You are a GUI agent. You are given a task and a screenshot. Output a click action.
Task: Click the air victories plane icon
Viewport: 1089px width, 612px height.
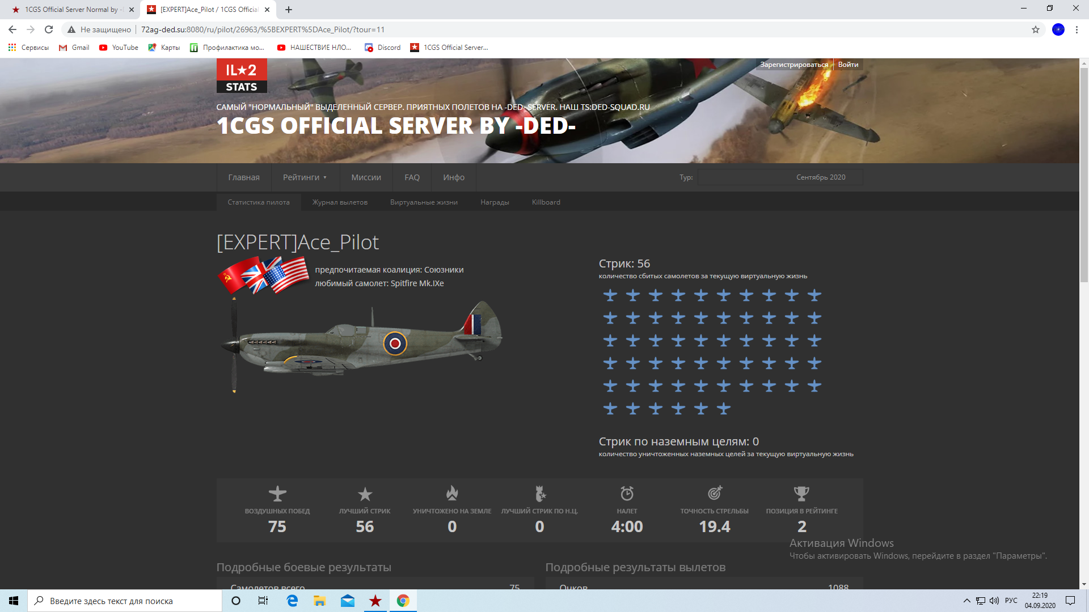[277, 494]
